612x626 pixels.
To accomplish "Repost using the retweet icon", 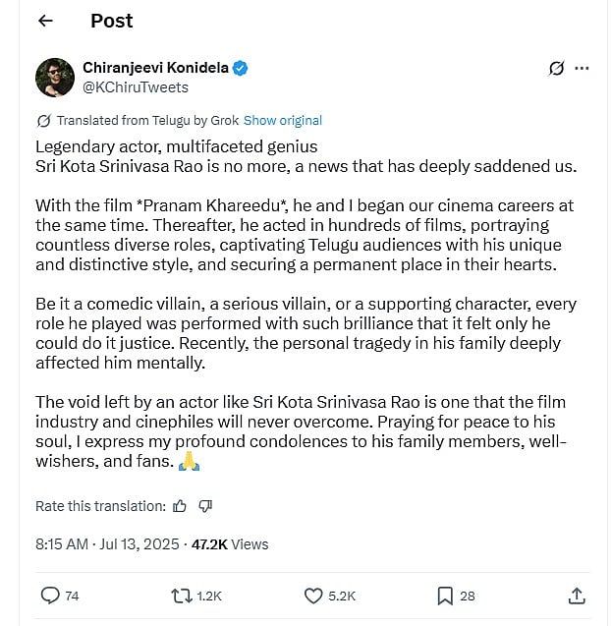I will click(182, 596).
